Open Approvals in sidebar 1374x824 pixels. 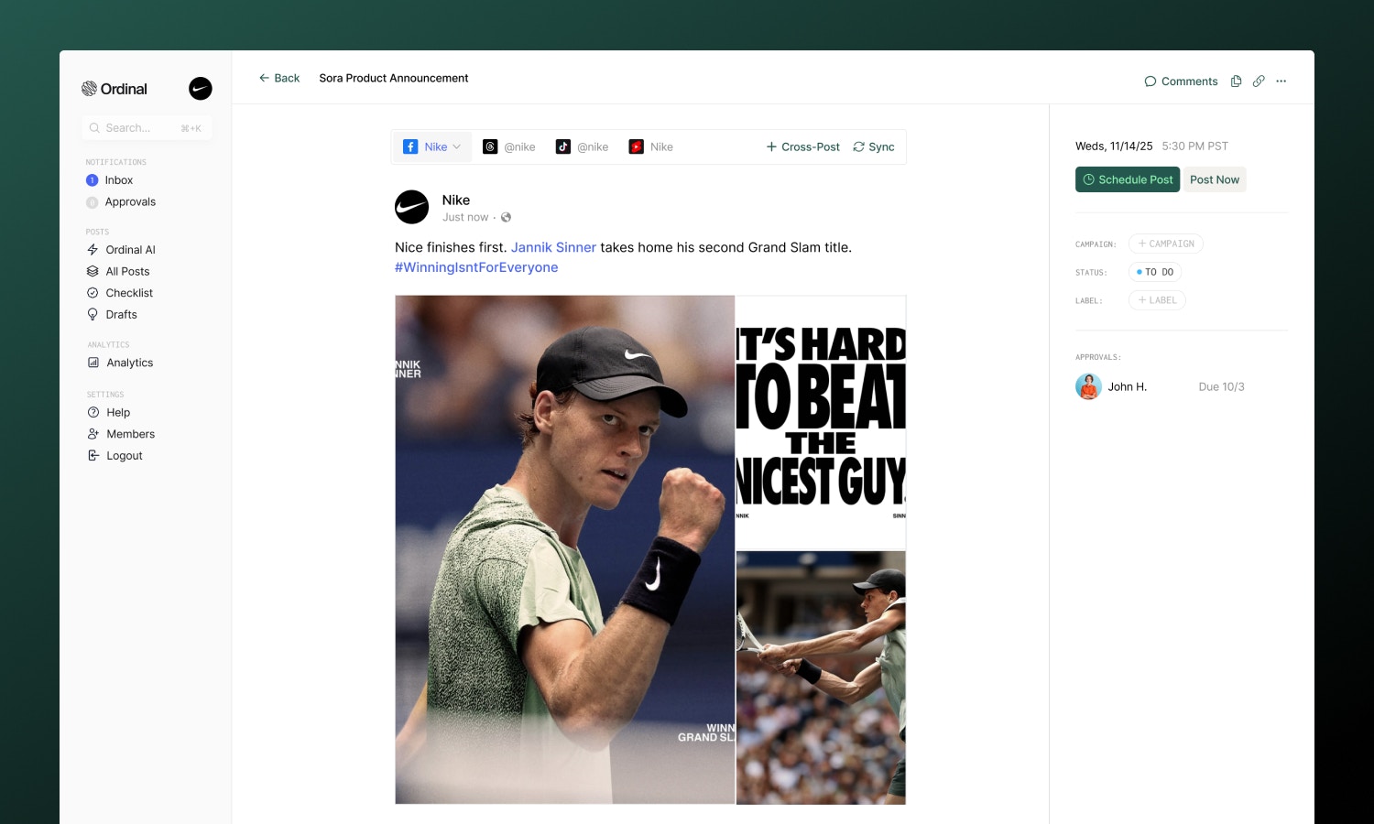pos(130,202)
